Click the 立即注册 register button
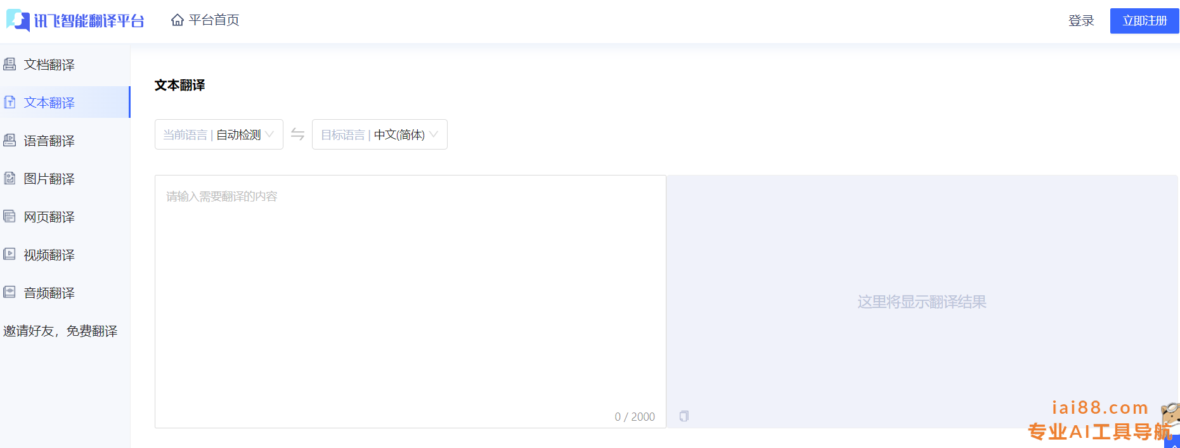The width and height of the screenshot is (1180, 448). point(1144,21)
